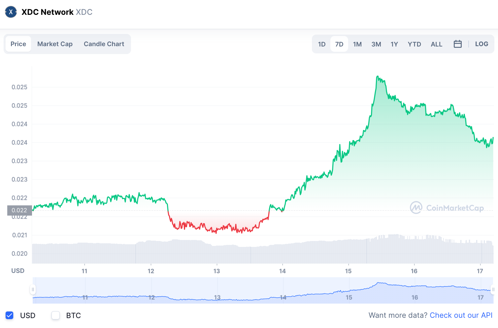Click the 13 date label on x-axis

[216, 271]
